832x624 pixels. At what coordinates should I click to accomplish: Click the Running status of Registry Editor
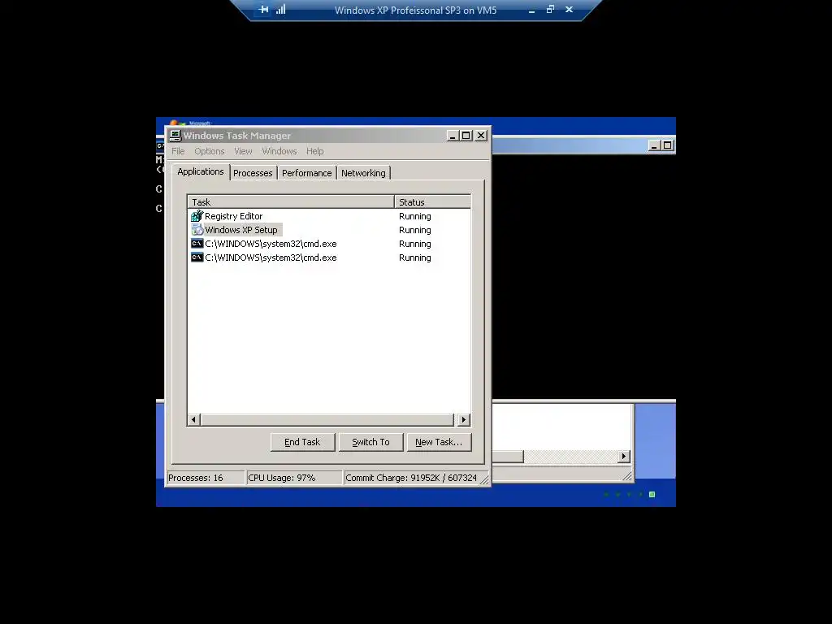(x=415, y=216)
